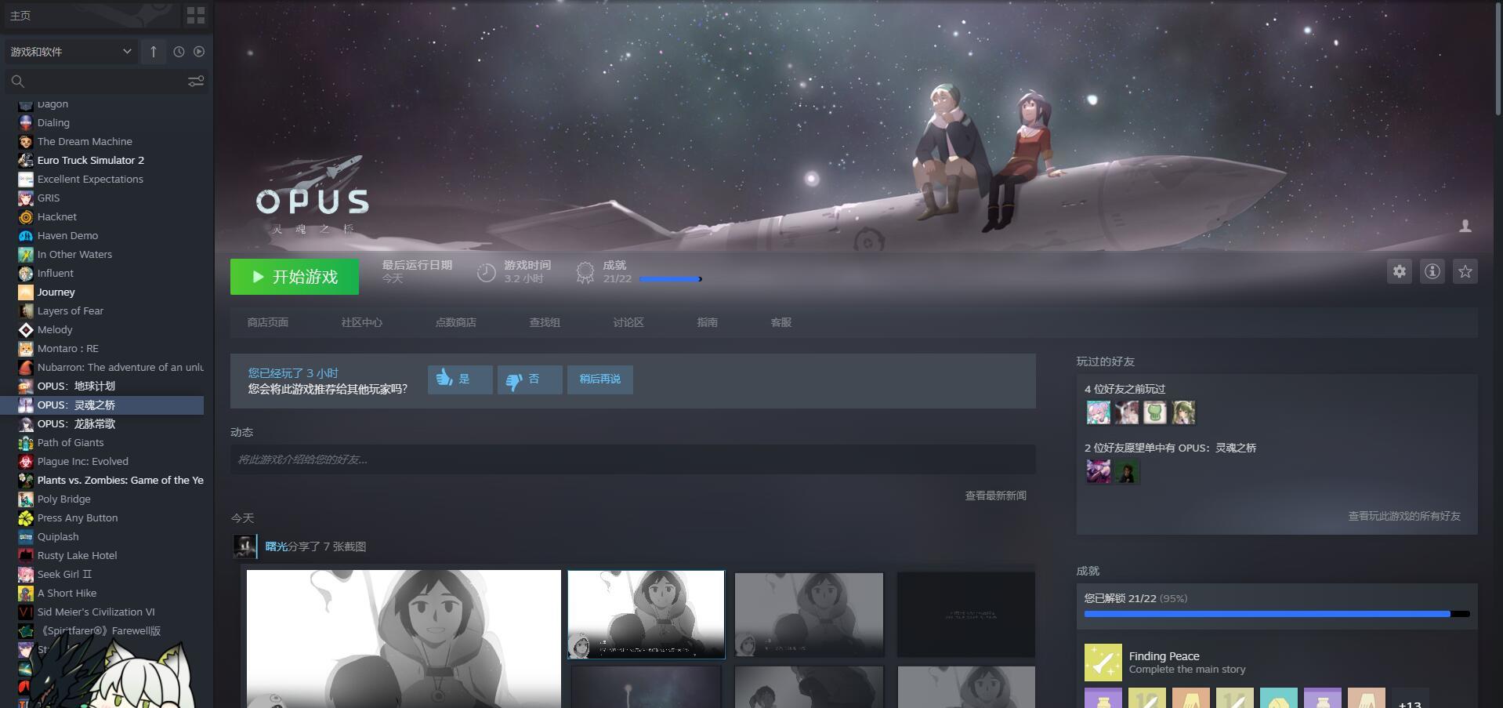Viewport: 1503px width, 708px height.
Task: Open the 讨论区 tab
Action: pyautogui.click(x=628, y=322)
